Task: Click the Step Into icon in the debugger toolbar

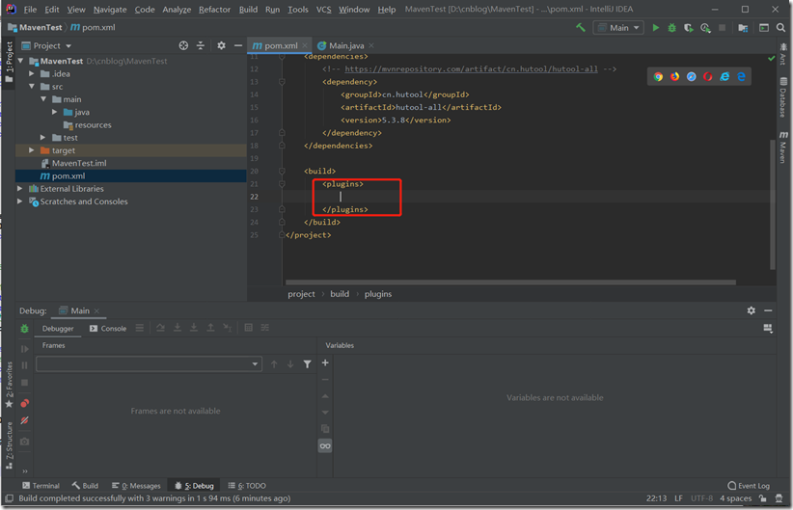Action: (177, 328)
